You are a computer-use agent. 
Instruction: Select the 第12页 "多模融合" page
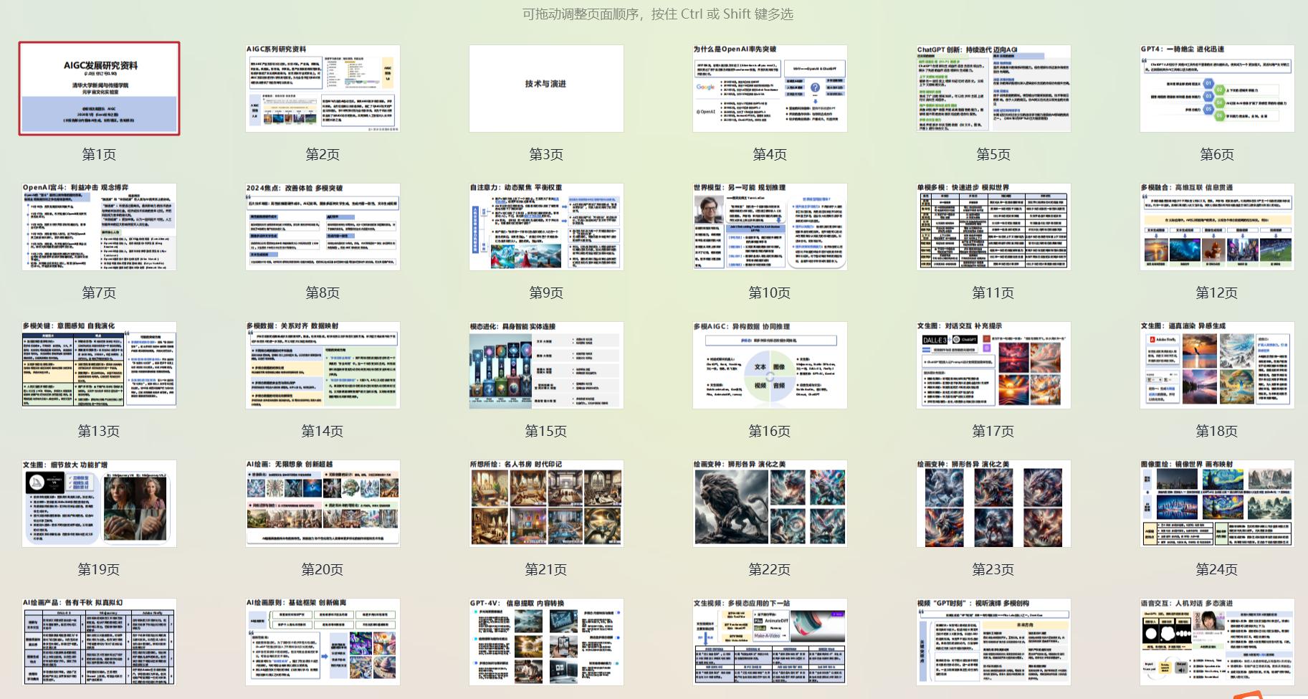1216,227
